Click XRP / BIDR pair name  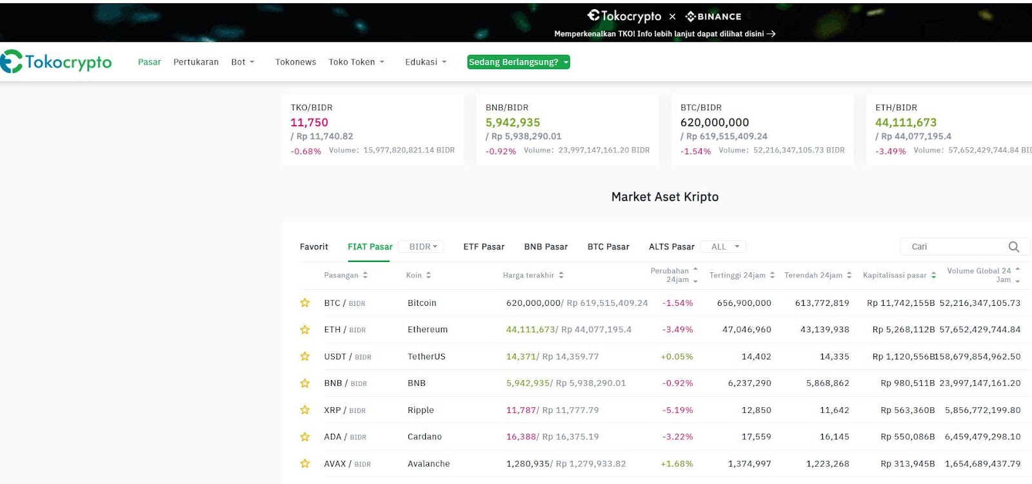click(x=344, y=410)
